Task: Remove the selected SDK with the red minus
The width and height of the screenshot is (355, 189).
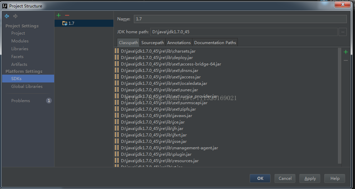Action: [67, 15]
